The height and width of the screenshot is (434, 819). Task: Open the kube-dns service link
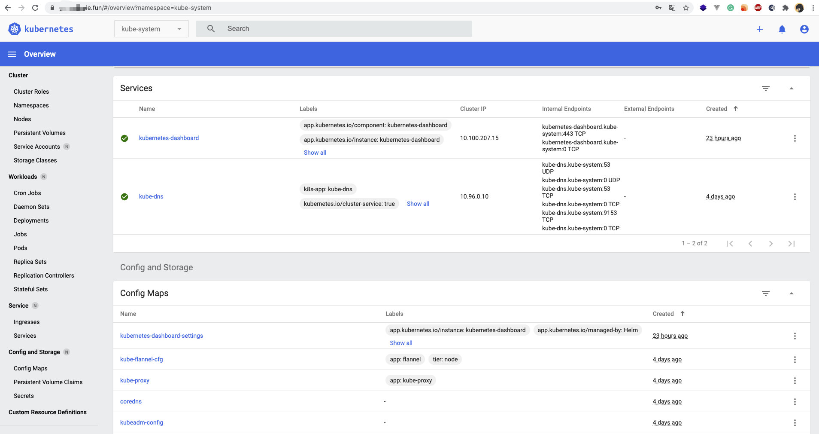pos(151,196)
